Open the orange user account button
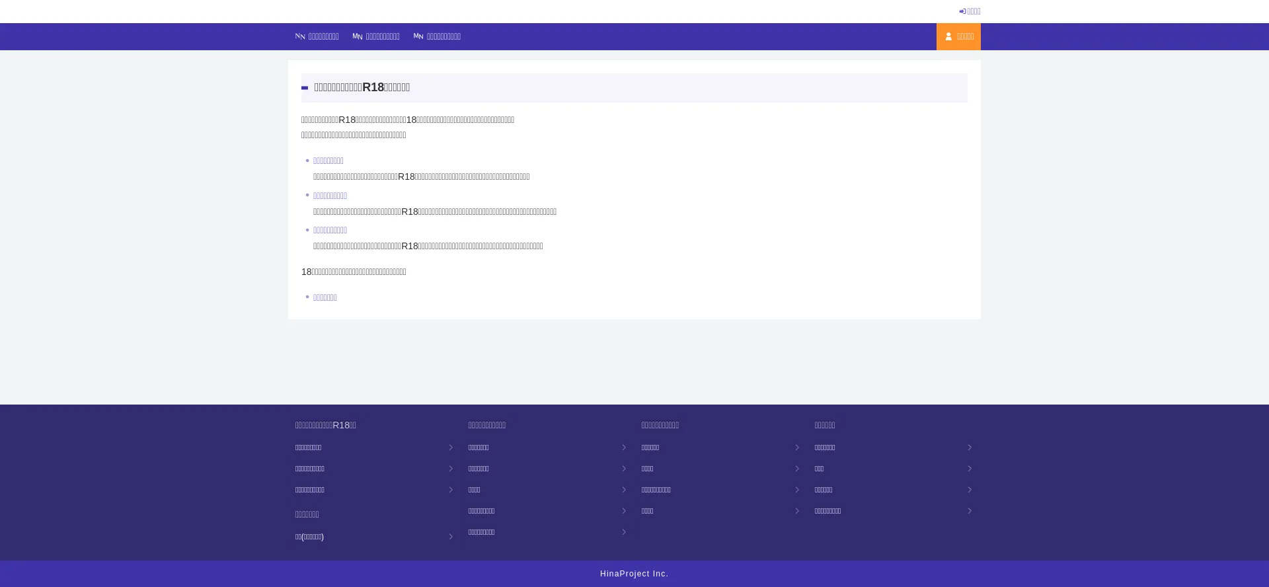Screen dimensions: 1269x587 point(958,36)
